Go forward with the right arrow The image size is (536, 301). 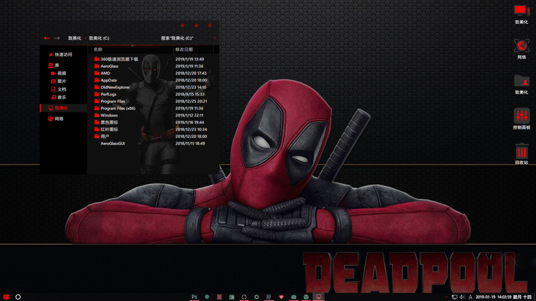[x=57, y=38]
